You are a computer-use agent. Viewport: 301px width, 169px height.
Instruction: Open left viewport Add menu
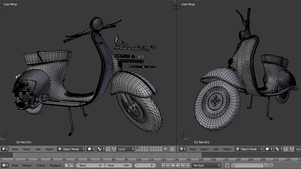pos(38,149)
